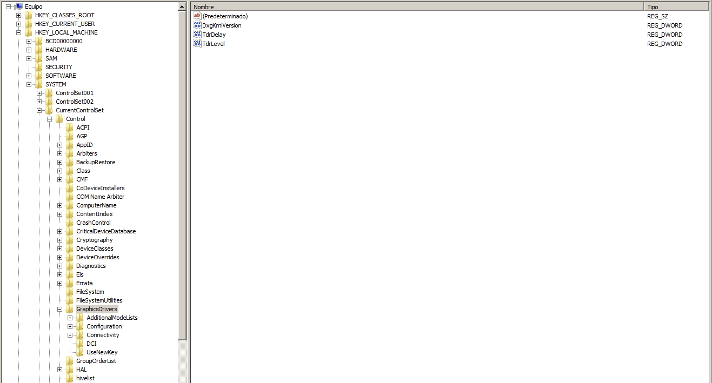
Task: Select the Configuration subkey
Action: tap(104, 326)
